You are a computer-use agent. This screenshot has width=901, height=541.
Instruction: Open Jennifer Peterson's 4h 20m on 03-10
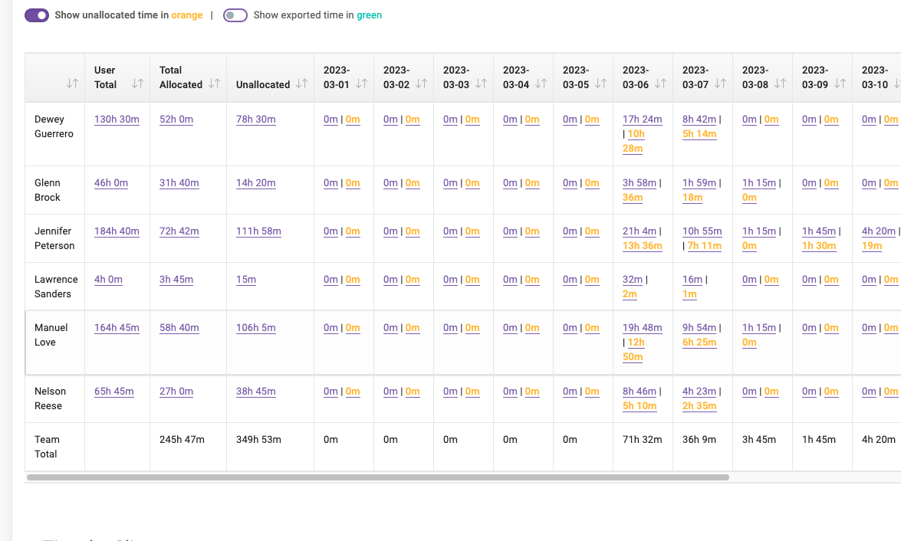click(x=879, y=231)
